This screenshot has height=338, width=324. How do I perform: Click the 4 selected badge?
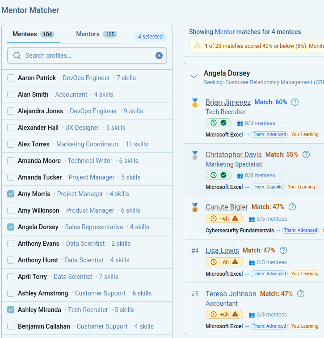(x=150, y=36)
